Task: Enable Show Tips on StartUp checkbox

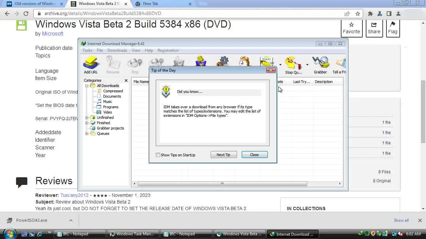Action: tap(158, 155)
